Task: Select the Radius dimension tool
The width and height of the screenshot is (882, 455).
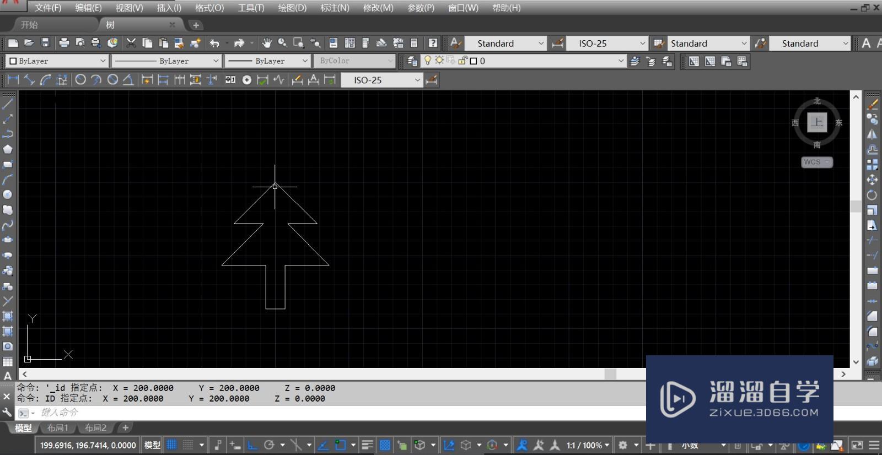Action: click(80, 80)
